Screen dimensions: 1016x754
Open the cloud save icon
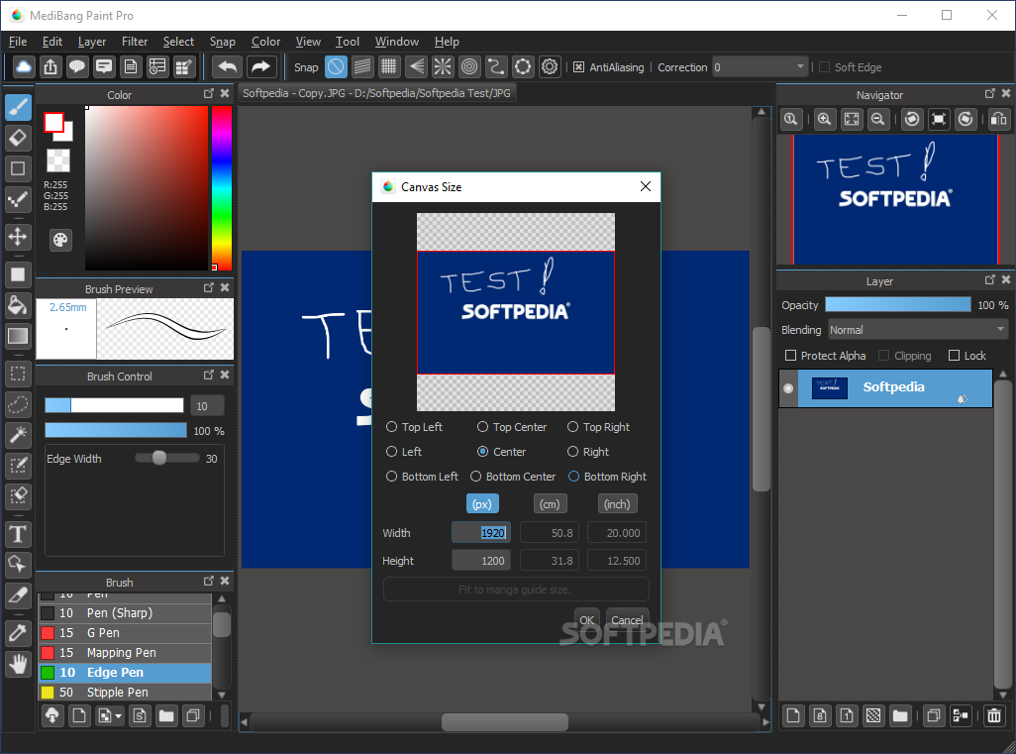(x=24, y=66)
